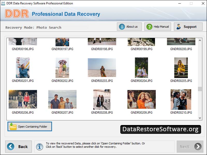Select thumbnail of GNDR00210.JPG
The height and width of the screenshot is (155, 207).
pos(181,99)
